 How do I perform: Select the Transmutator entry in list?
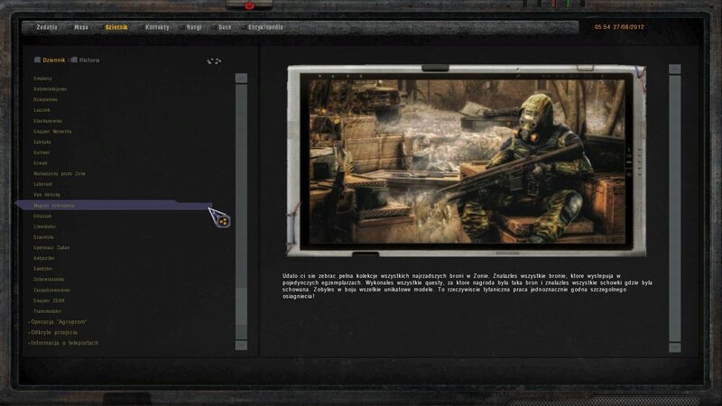click(47, 310)
